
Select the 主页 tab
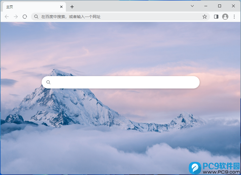tap(34, 7)
